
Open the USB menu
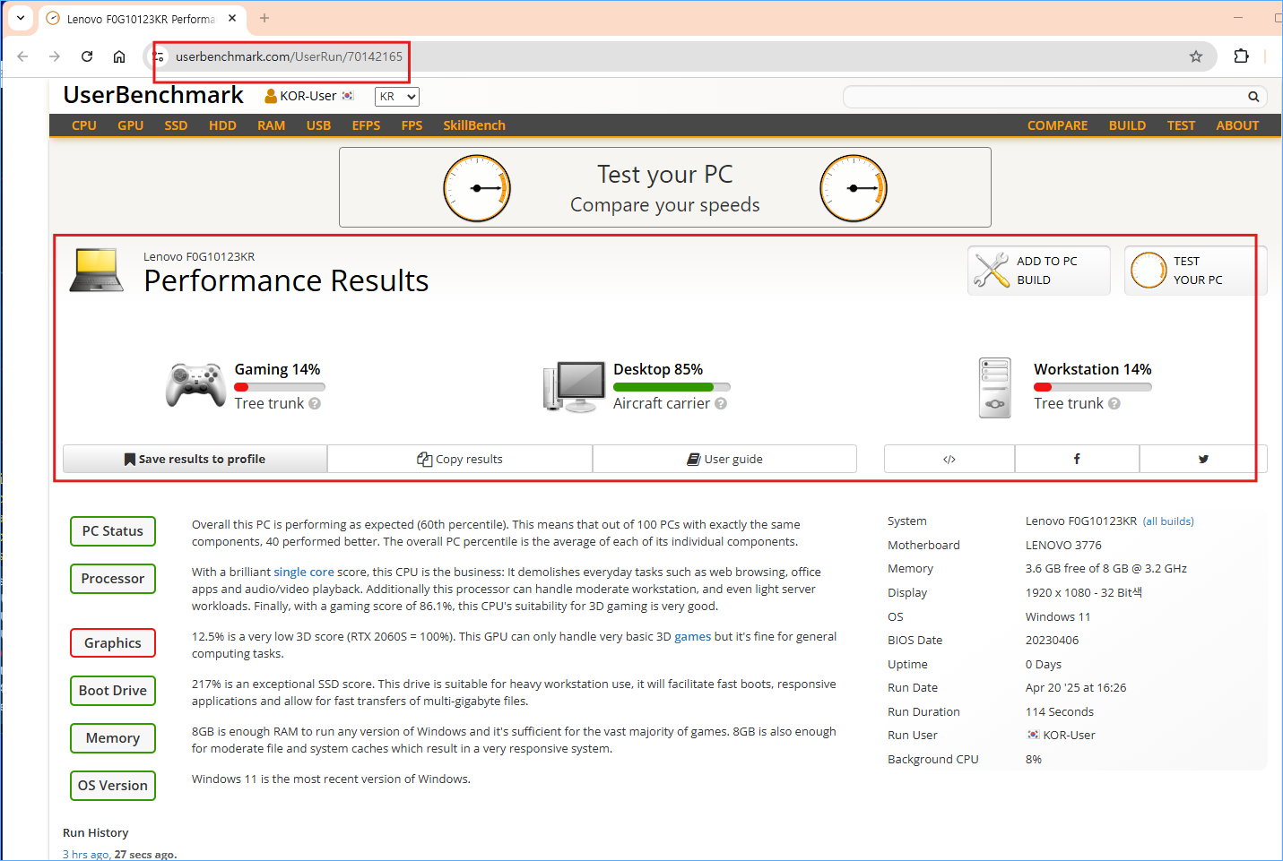coord(318,125)
